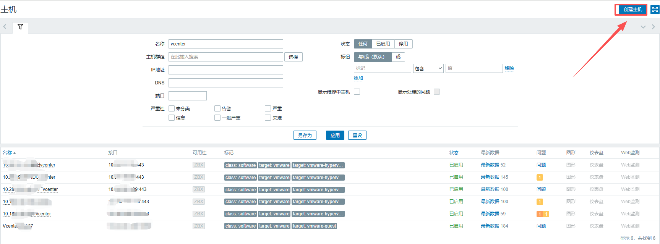Click the fullscreen (kiosk mode) icon
This screenshot has width=660, height=244.
click(x=655, y=10)
